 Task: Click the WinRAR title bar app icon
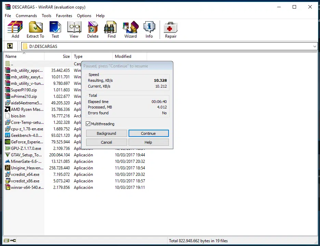[x=8, y=7]
